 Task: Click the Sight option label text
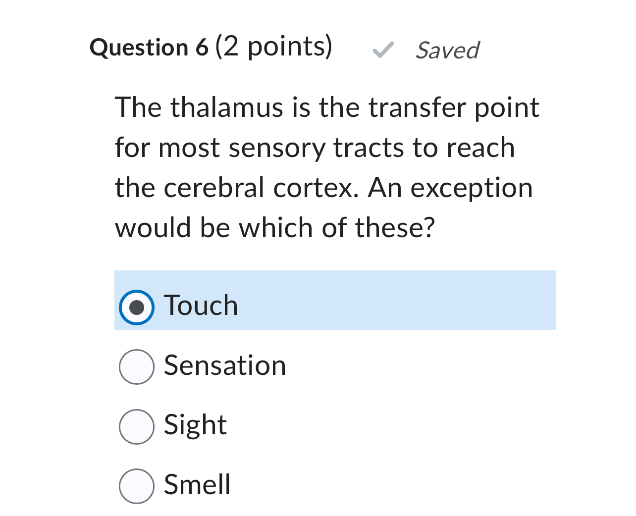click(195, 425)
